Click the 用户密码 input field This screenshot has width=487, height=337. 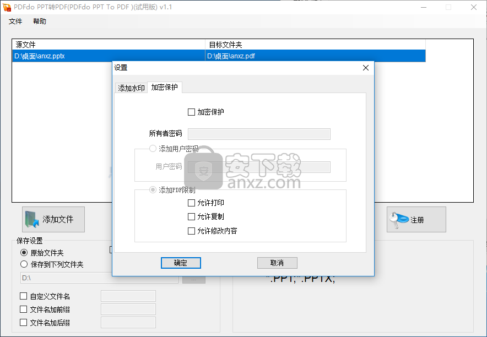click(259, 167)
